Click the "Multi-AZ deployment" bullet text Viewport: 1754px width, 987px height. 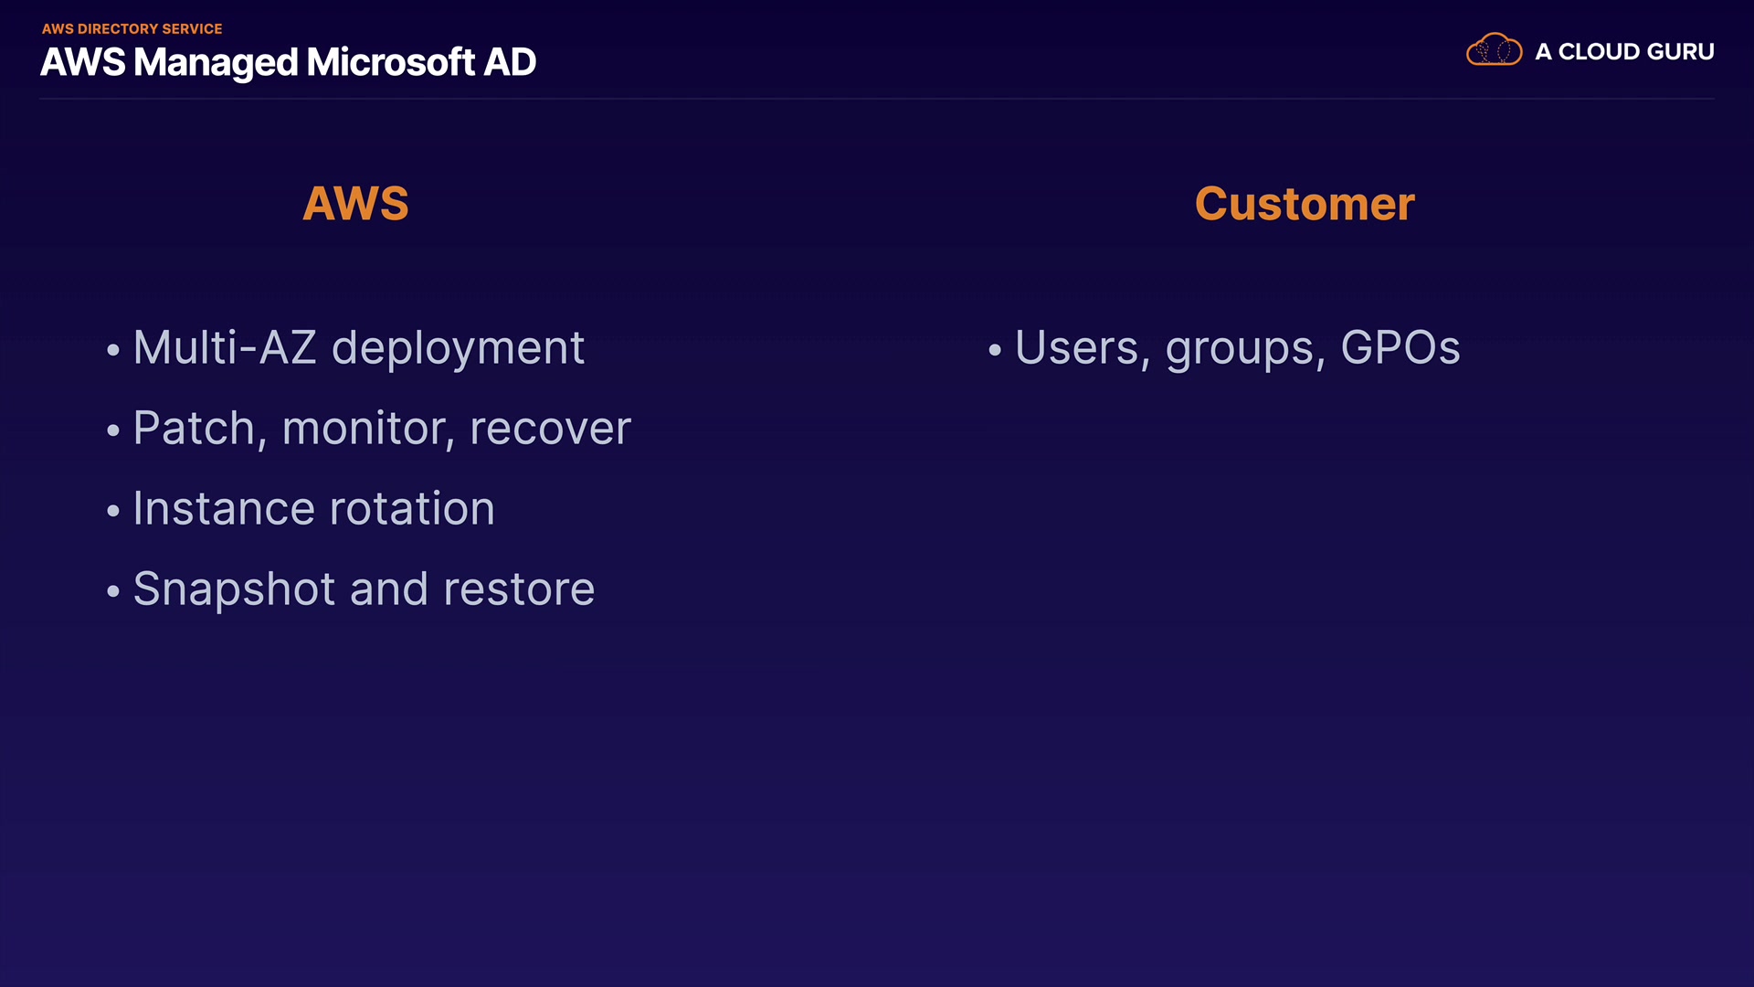[358, 348]
